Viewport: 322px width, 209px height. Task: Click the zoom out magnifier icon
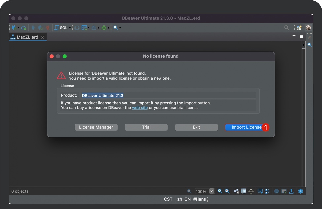pos(227,191)
